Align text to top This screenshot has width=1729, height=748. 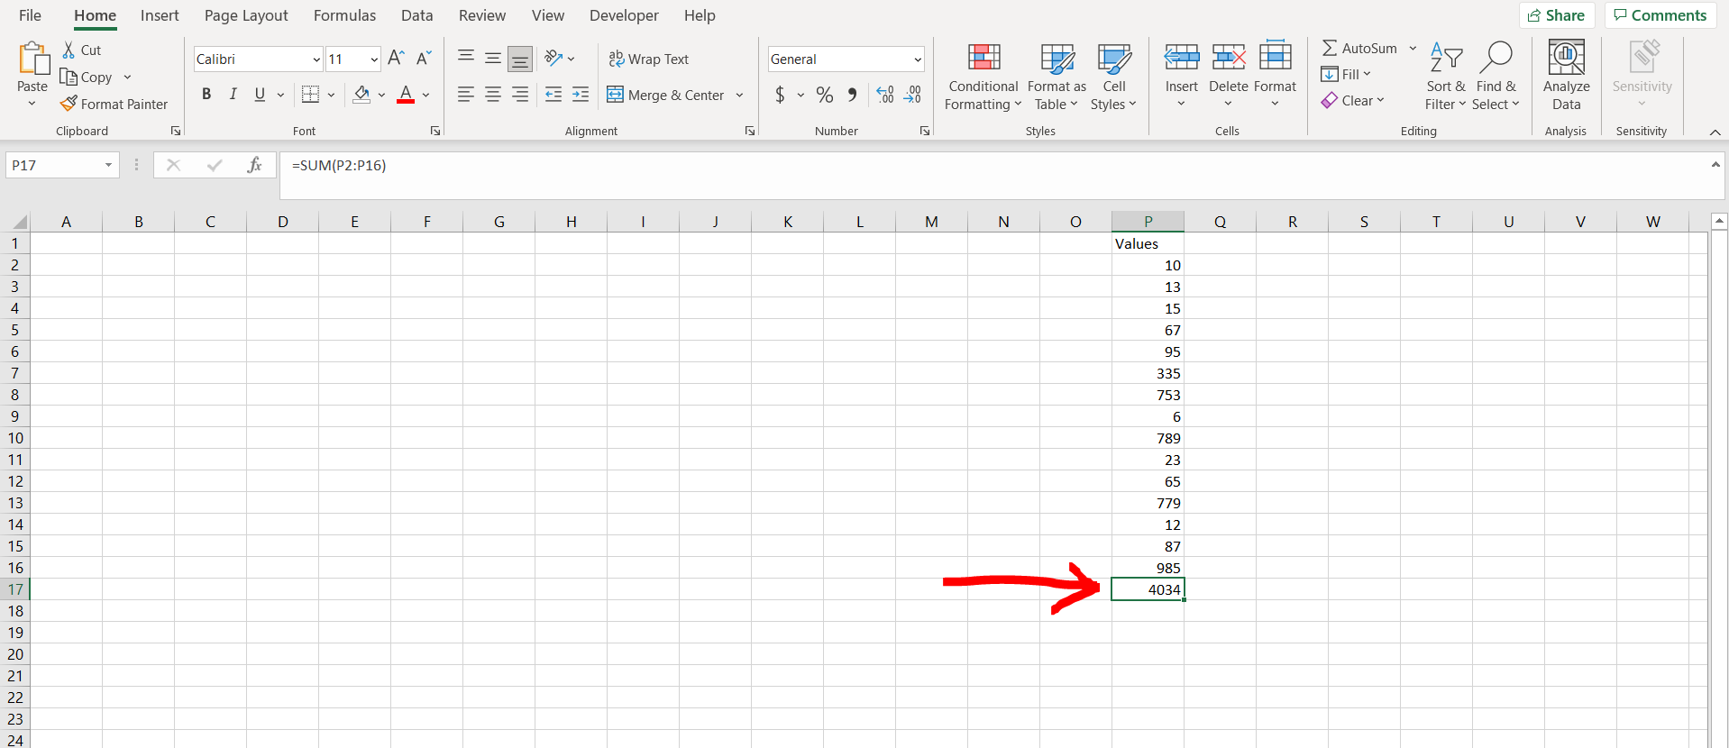pyautogui.click(x=466, y=59)
